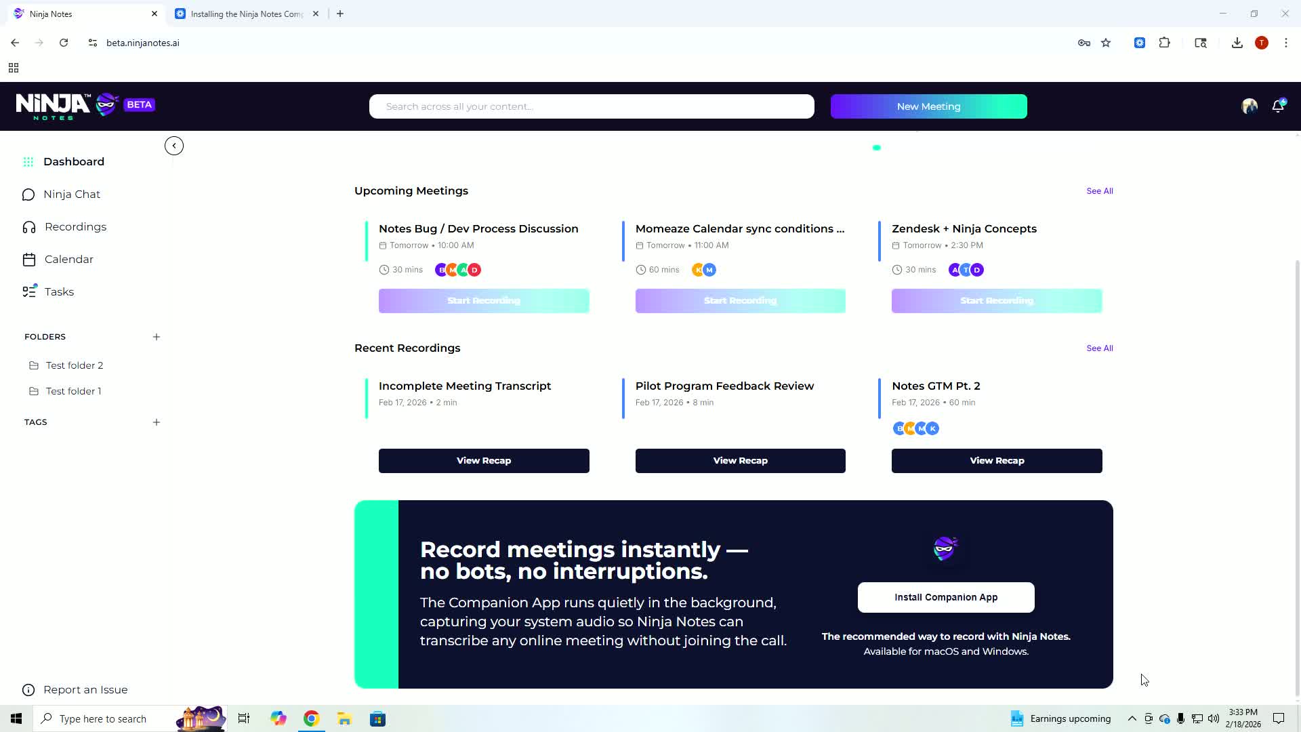View Recap of Notes GTM Pt. 2

[x=997, y=461]
